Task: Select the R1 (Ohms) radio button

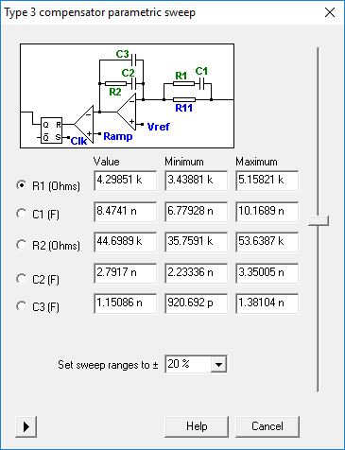Action: point(47,185)
